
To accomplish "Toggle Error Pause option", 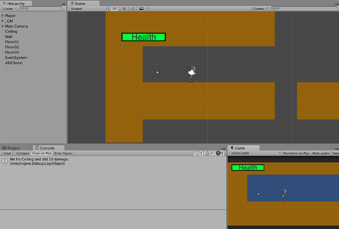I will (63, 153).
